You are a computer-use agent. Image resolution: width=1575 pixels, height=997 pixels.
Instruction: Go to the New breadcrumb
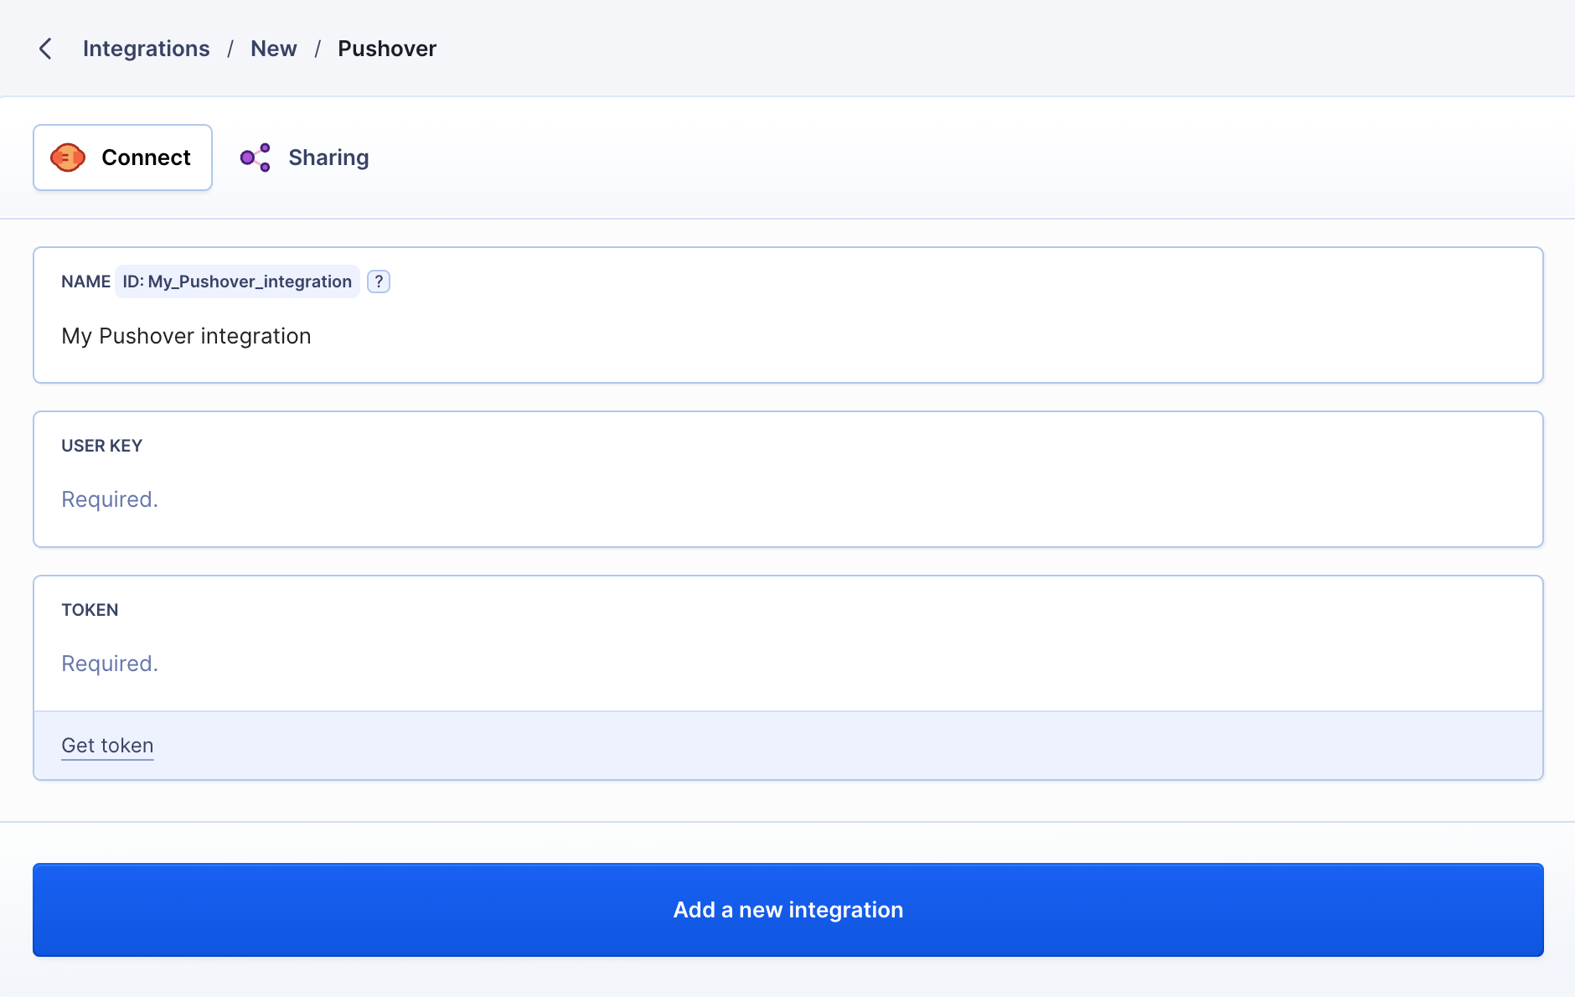coord(273,49)
